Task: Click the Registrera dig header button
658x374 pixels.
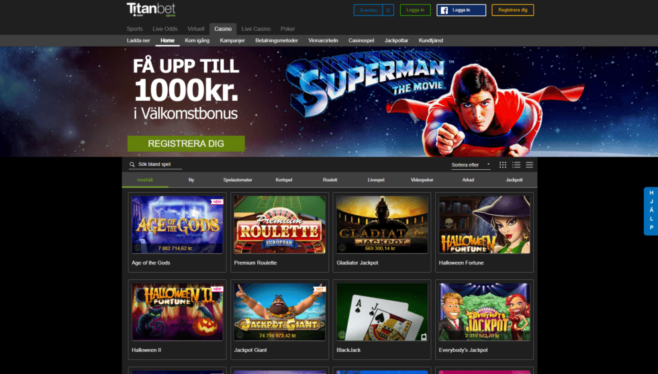Action: pyautogui.click(x=512, y=10)
